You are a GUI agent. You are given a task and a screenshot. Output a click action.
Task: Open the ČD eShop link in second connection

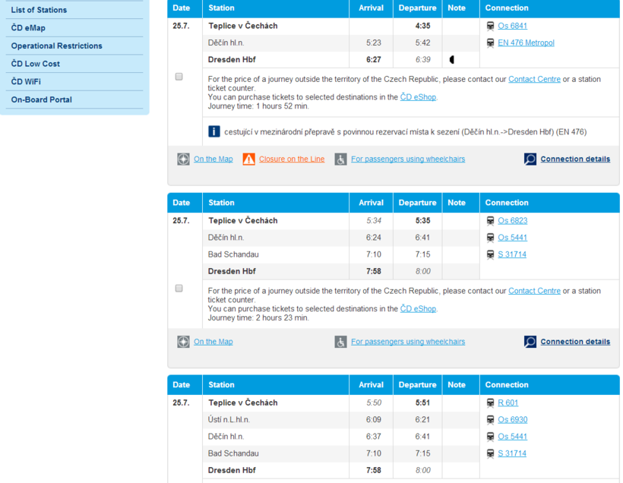click(418, 309)
